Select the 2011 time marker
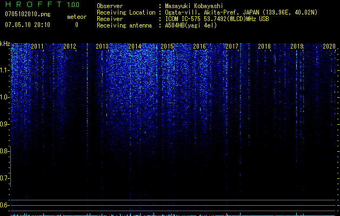This screenshot has height=216, width=340. [x=37, y=46]
